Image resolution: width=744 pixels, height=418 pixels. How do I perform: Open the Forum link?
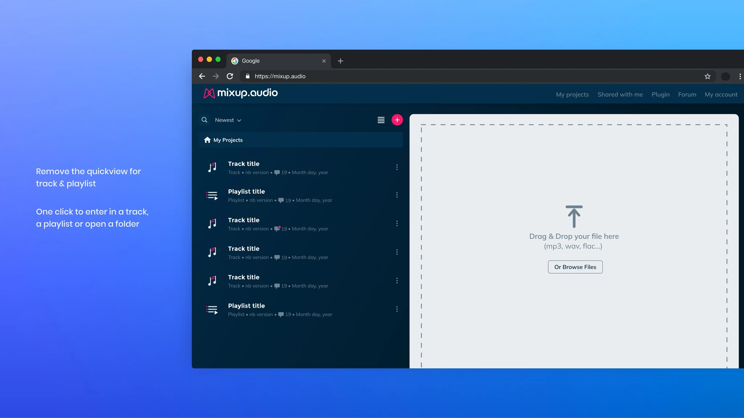687,94
